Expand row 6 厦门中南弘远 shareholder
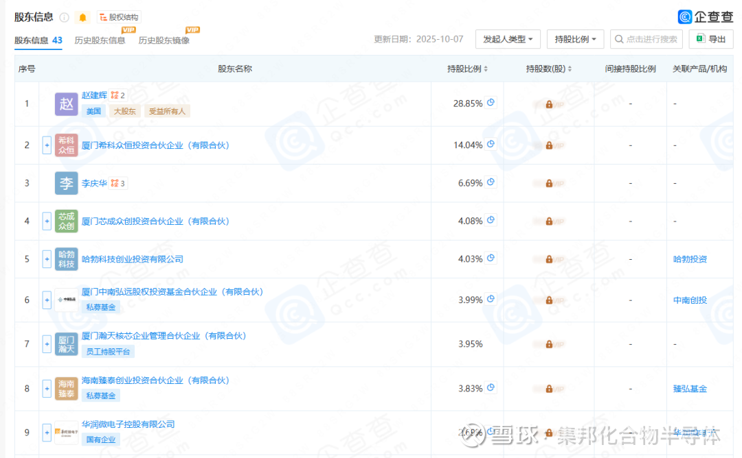742x458 pixels. (x=47, y=300)
